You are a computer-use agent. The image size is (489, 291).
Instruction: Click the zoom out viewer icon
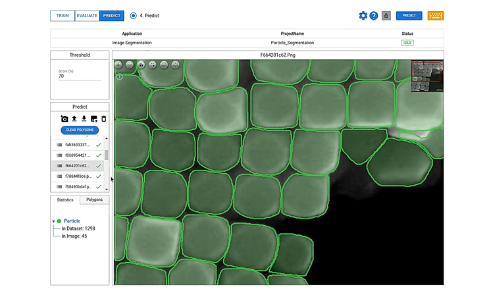point(130,65)
